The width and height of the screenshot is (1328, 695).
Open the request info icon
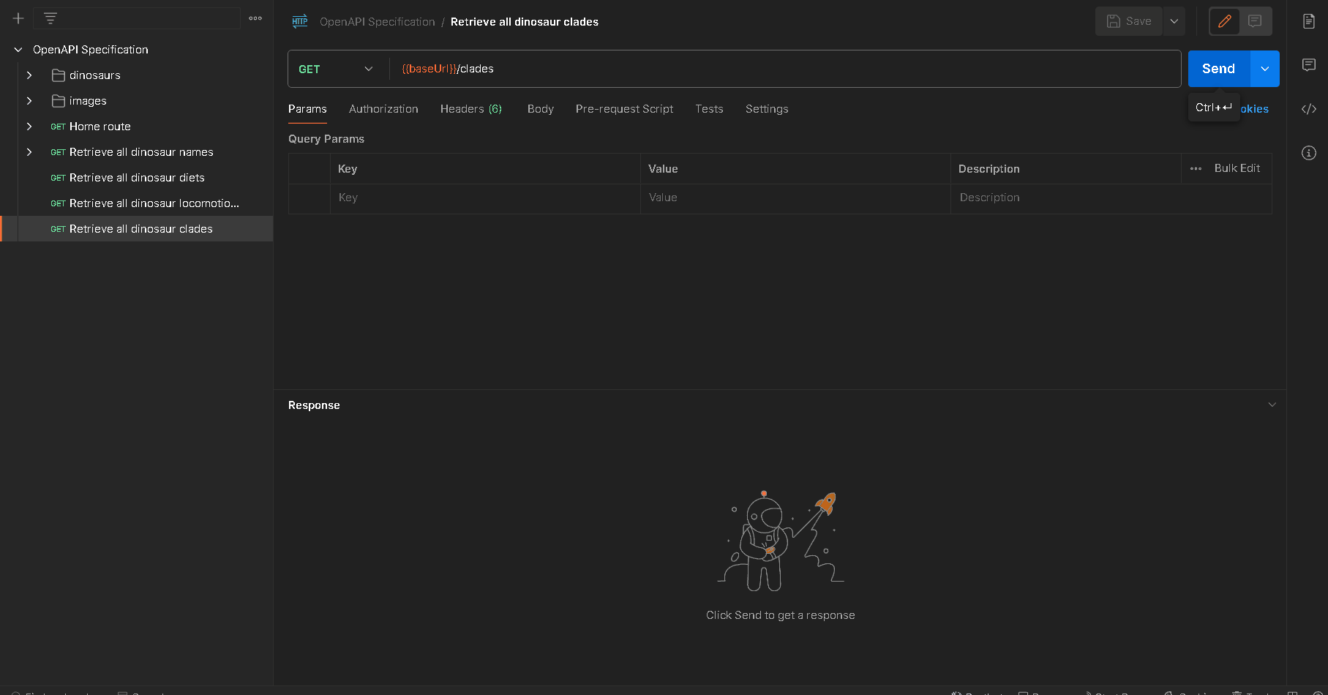click(x=1309, y=153)
